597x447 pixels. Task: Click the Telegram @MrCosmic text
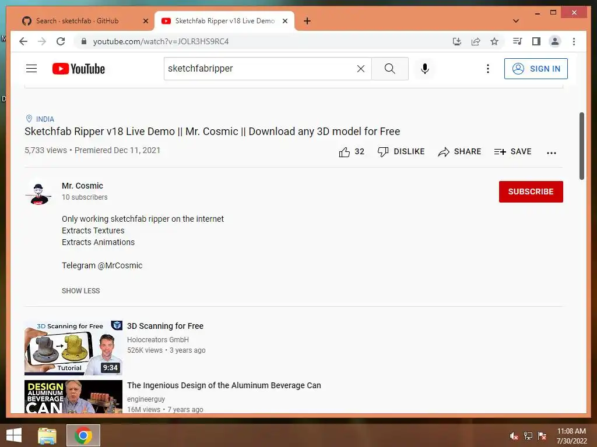(x=102, y=265)
